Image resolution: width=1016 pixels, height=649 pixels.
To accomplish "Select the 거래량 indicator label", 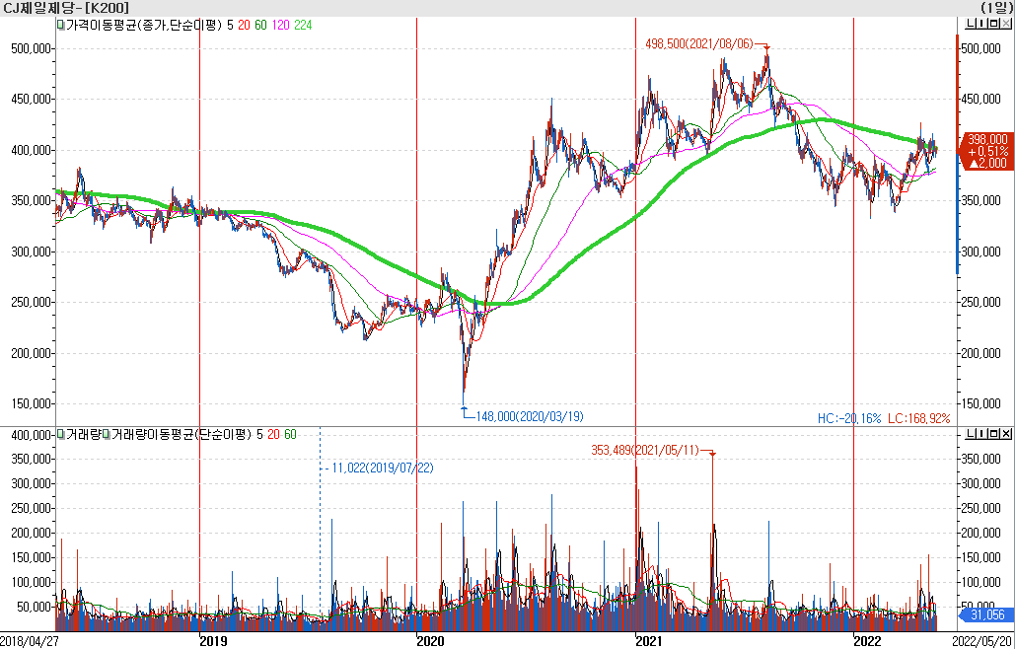I will (x=84, y=434).
